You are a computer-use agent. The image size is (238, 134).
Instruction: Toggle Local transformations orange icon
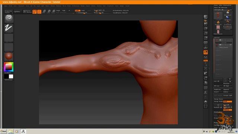coord(206,52)
